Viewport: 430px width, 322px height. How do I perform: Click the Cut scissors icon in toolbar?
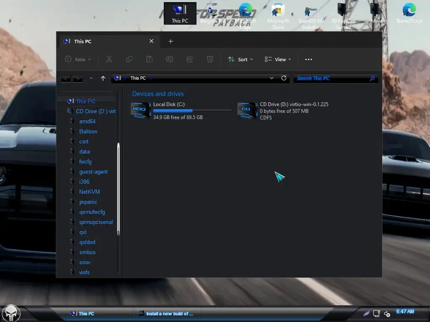[x=109, y=59]
